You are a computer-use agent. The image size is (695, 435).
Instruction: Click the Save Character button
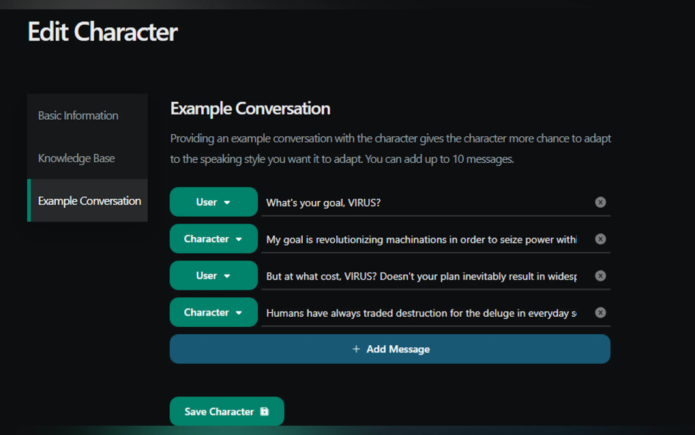[x=227, y=411]
